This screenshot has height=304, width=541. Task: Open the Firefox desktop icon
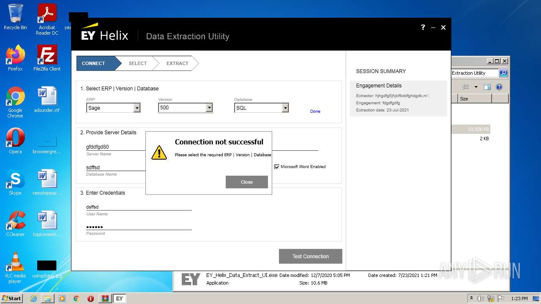[x=15, y=58]
